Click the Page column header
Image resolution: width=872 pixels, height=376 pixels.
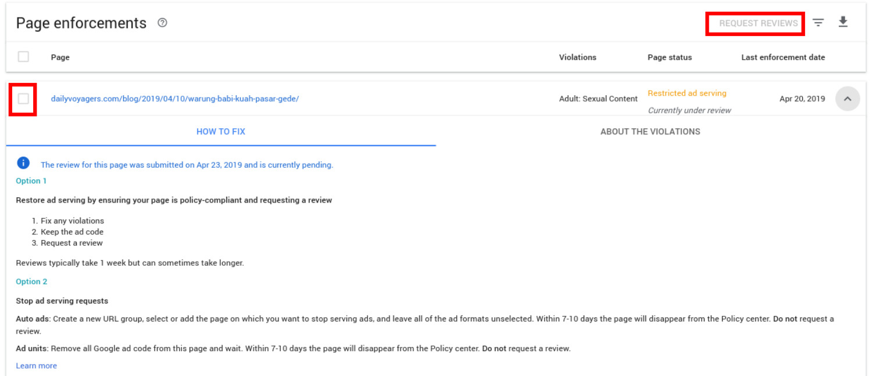tap(60, 57)
